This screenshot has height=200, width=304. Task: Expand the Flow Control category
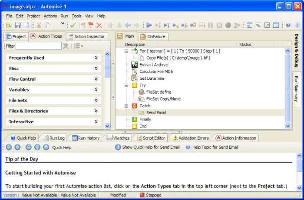tap(53, 79)
